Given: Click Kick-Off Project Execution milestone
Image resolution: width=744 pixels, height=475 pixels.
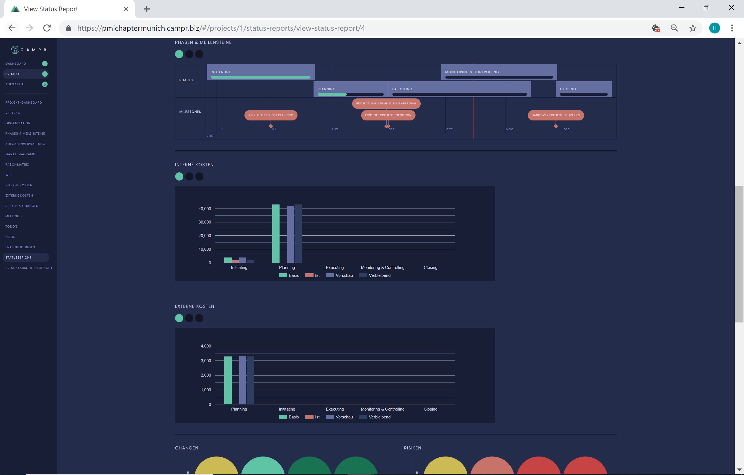Looking at the screenshot, I should [388, 115].
